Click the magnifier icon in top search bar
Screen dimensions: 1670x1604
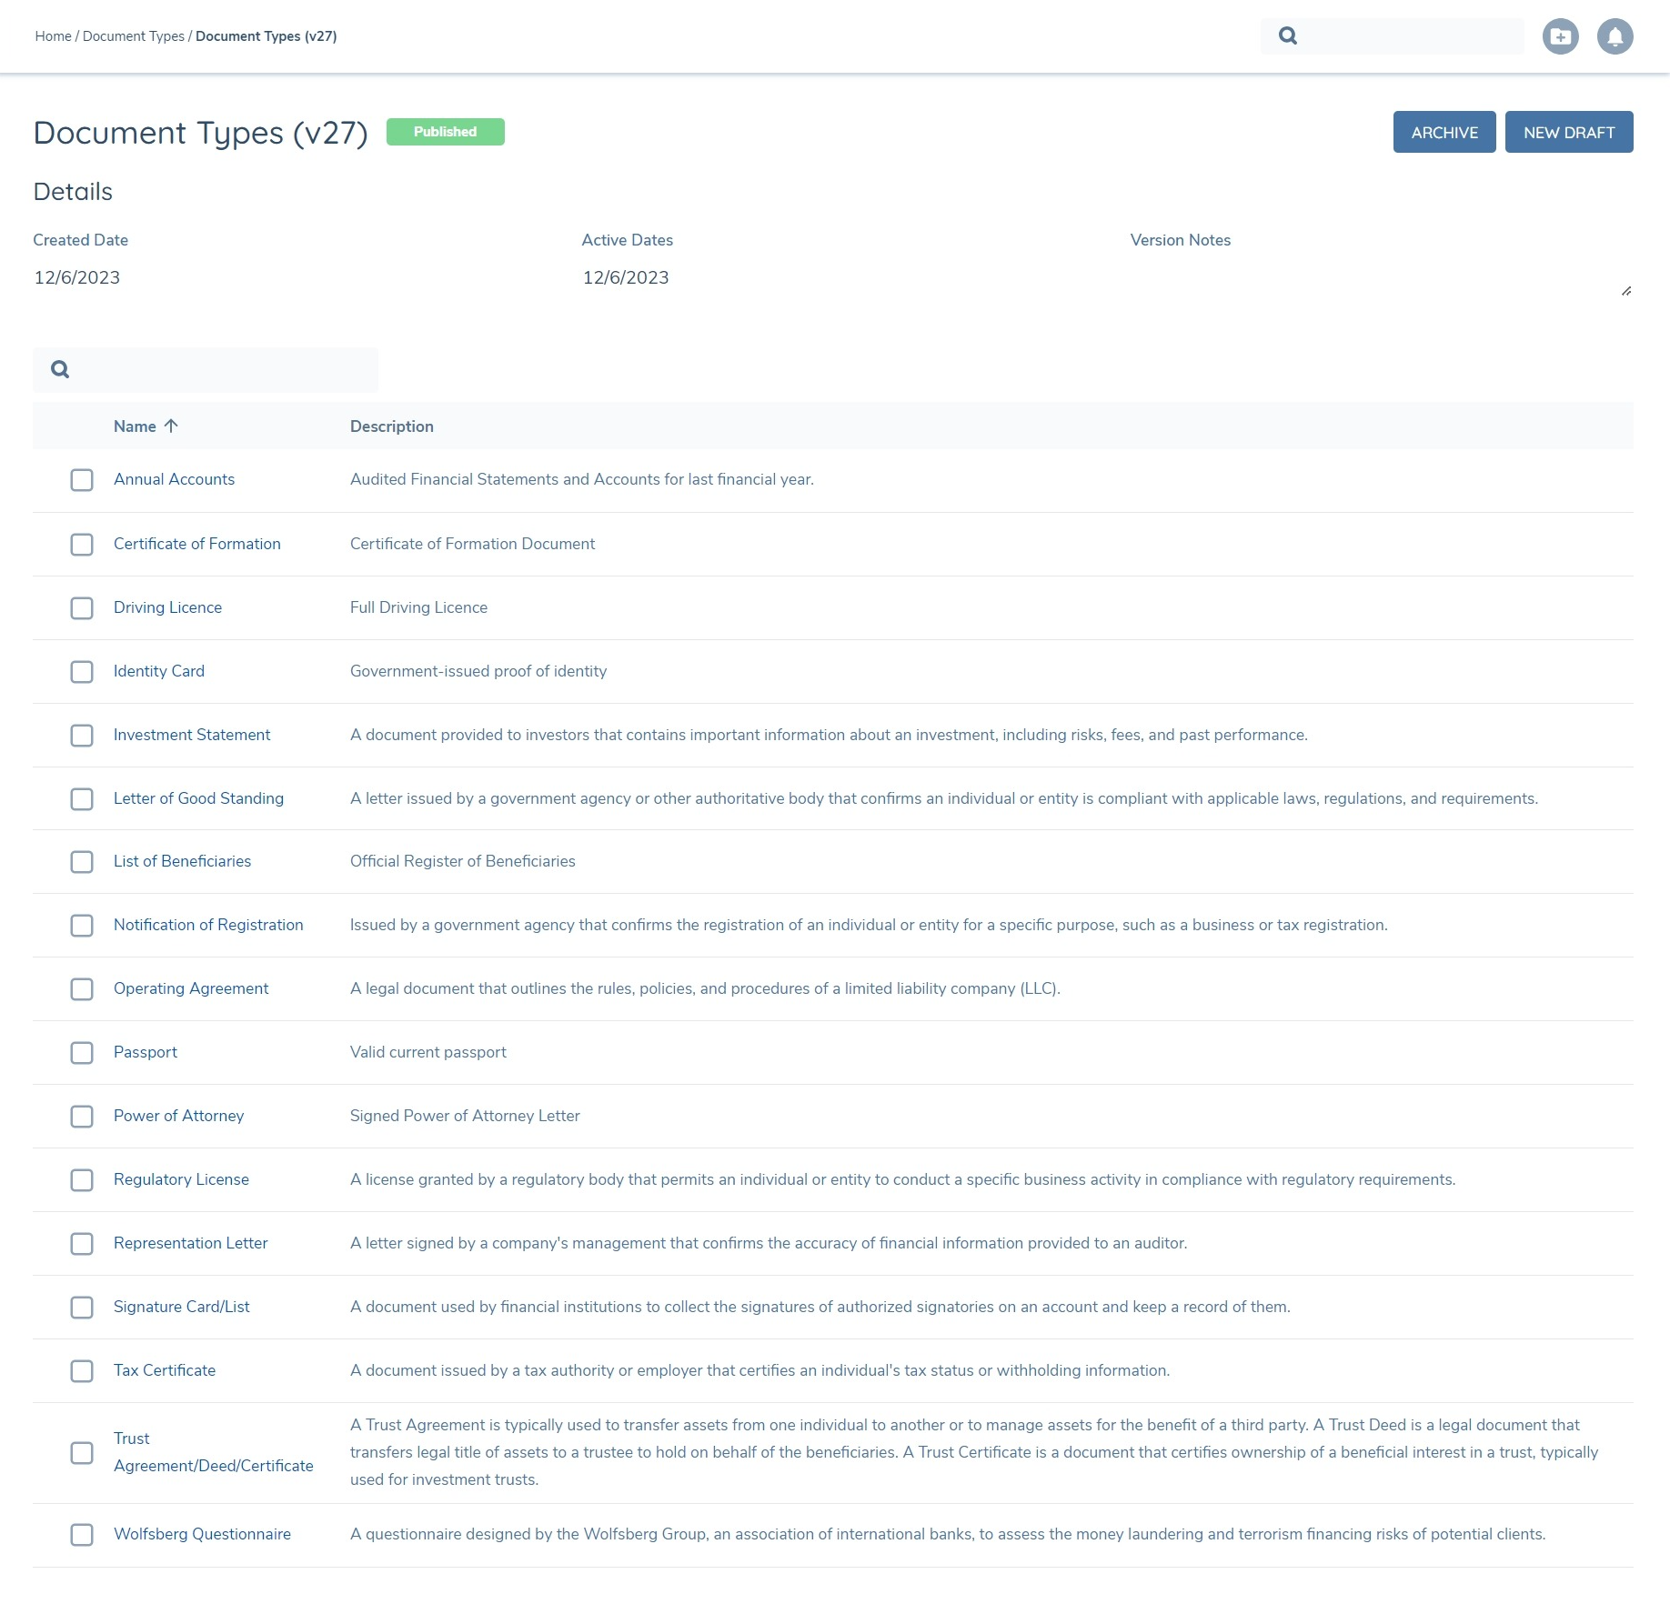coord(1287,36)
